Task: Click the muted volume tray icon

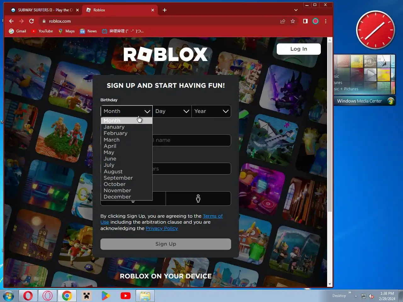Action: (371, 296)
